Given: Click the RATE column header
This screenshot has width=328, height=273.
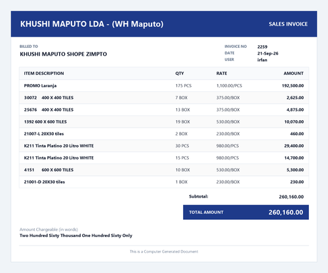Looking at the screenshot, I should click(222, 73).
